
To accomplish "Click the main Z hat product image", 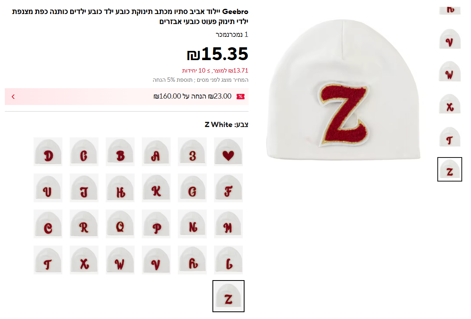I will tap(344, 89).
